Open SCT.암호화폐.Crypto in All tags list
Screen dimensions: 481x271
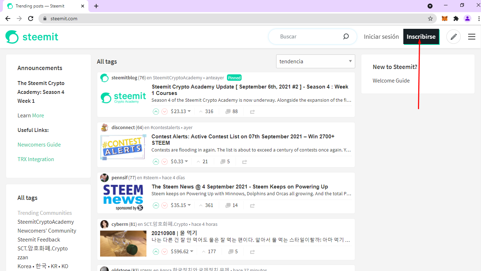[42, 249]
